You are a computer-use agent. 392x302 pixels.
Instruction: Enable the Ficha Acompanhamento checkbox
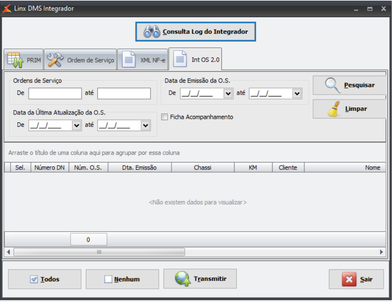pyautogui.click(x=164, y=117)
